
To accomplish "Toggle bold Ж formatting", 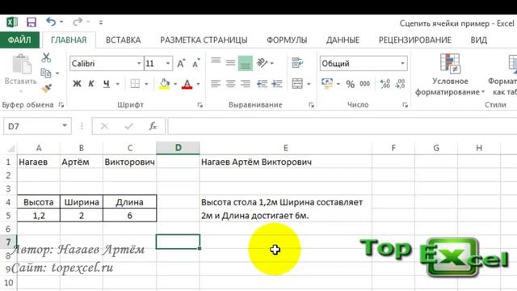I will click(x=77, y=84).
